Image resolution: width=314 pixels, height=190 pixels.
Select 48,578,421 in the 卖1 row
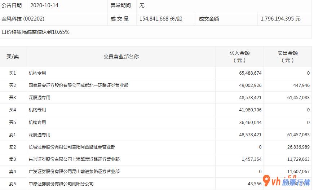(x=250, y=135)
